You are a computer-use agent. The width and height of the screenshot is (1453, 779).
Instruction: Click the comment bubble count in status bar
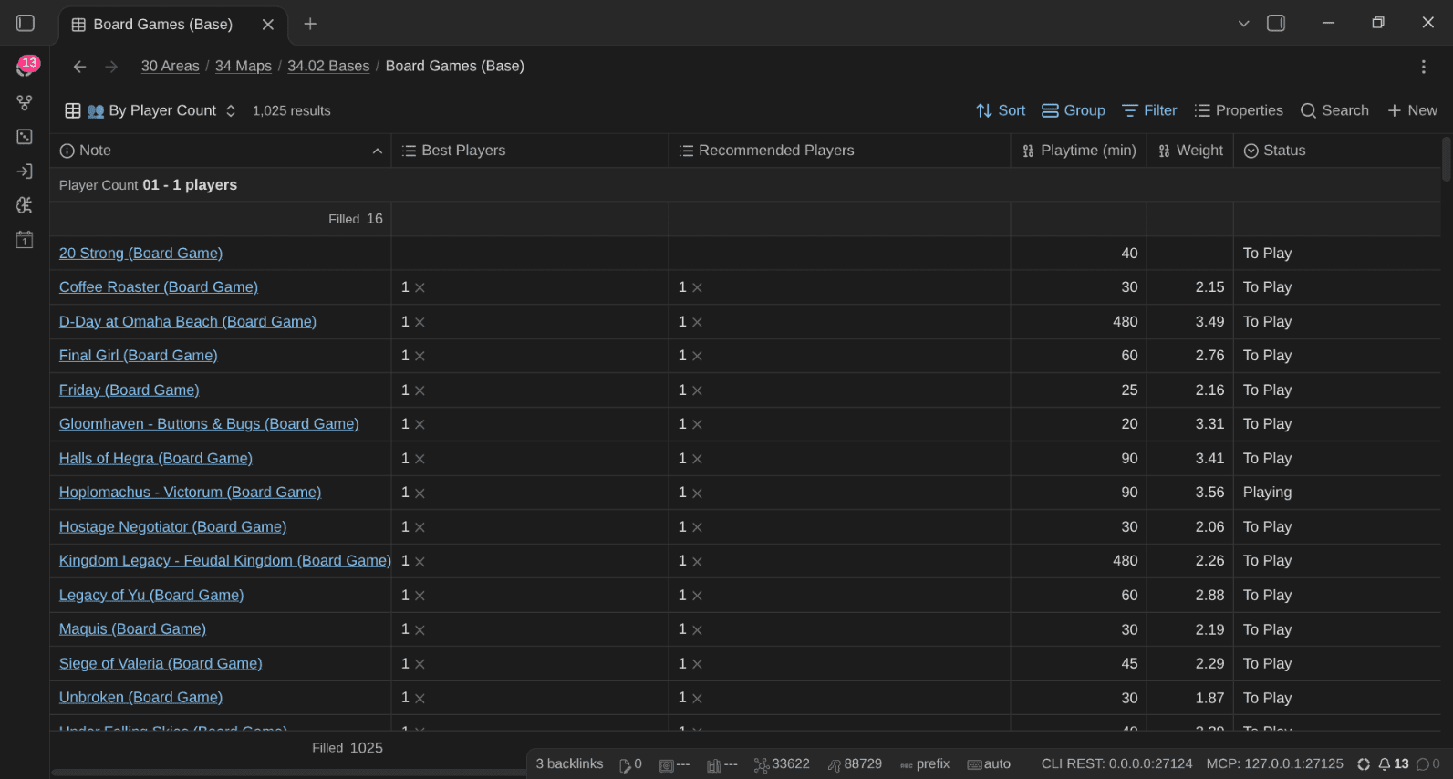point(1428,764)
